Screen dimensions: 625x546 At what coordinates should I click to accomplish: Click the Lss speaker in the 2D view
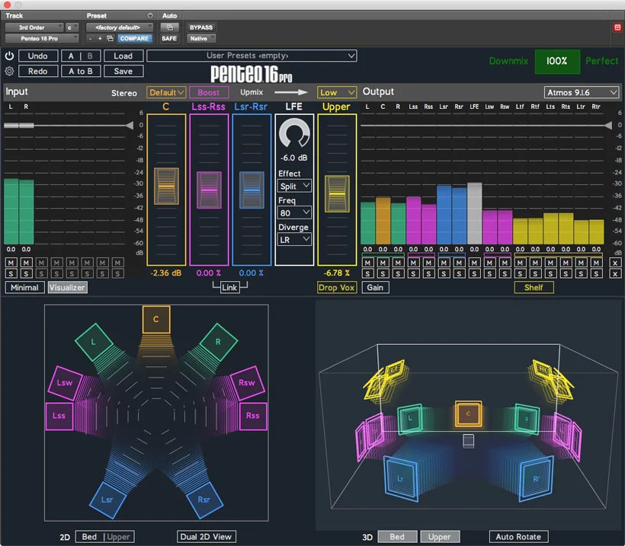coord(59,416)
